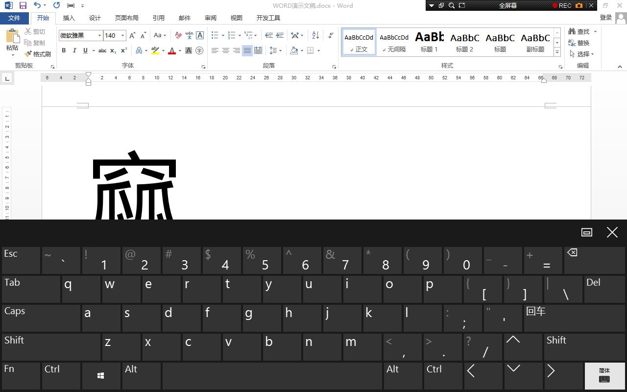Click the 替换 (Replace) command
The image size is (627, 392).
578,43
